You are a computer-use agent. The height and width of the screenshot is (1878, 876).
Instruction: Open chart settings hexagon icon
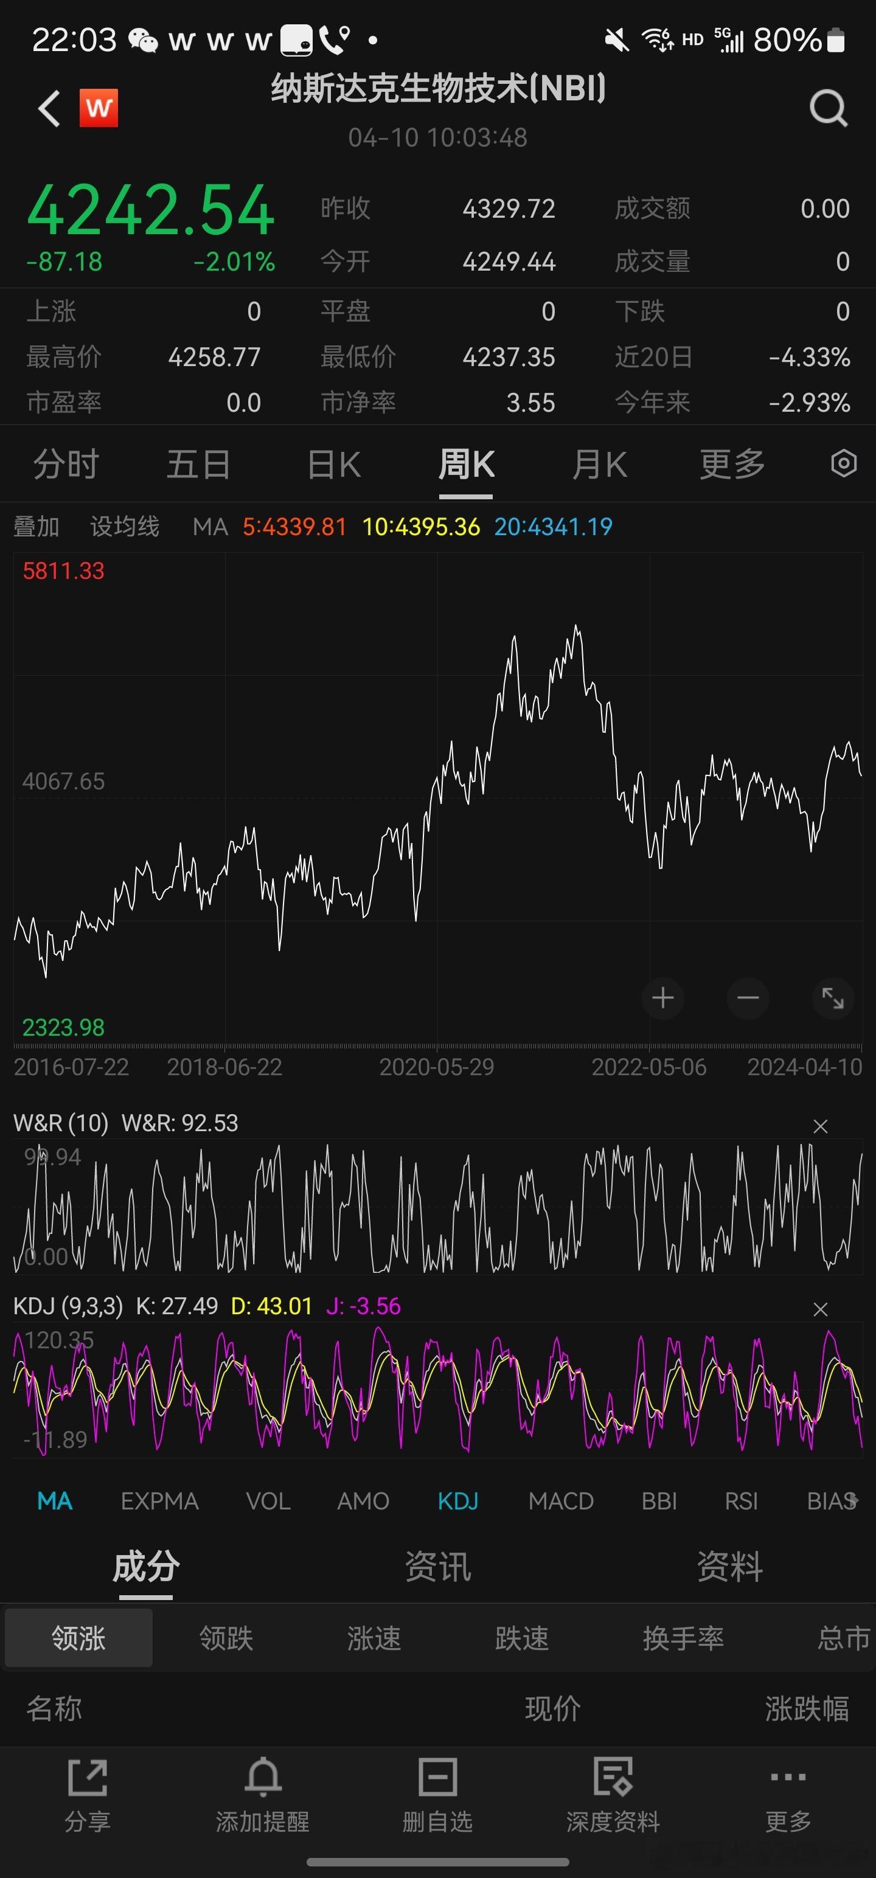(844, 463)
